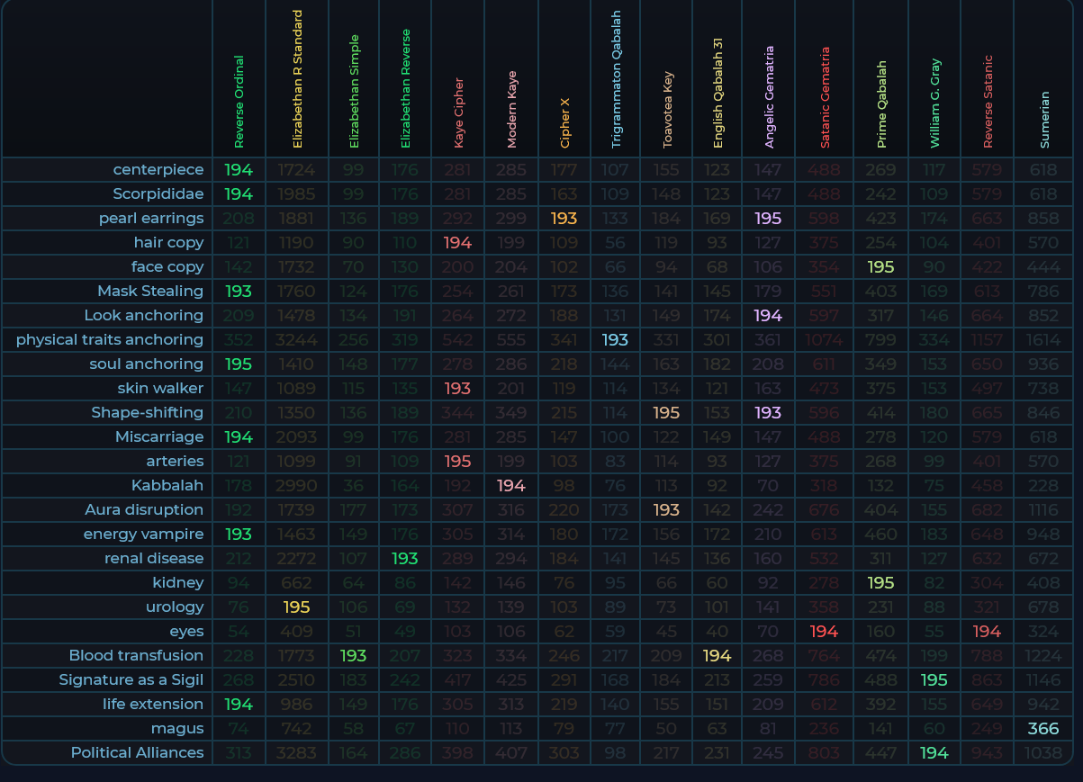Open the "centerpiece" phrase row label
Screen dimensions: 1083x782
click(158, 170)
